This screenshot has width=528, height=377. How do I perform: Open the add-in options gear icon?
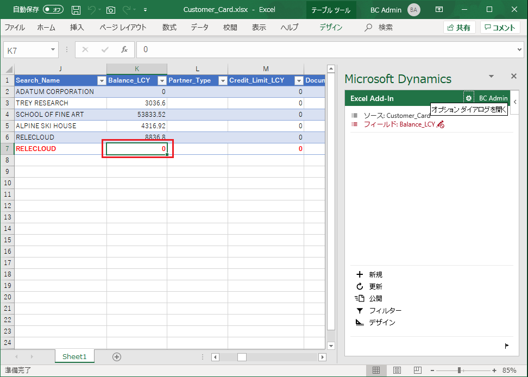pyautogui.click(x=469, y=98)
